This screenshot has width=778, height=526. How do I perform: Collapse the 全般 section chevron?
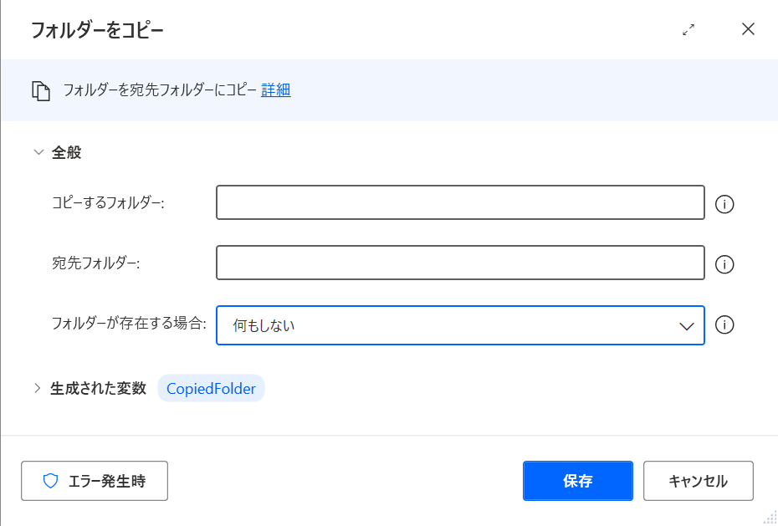coord(38,152)
